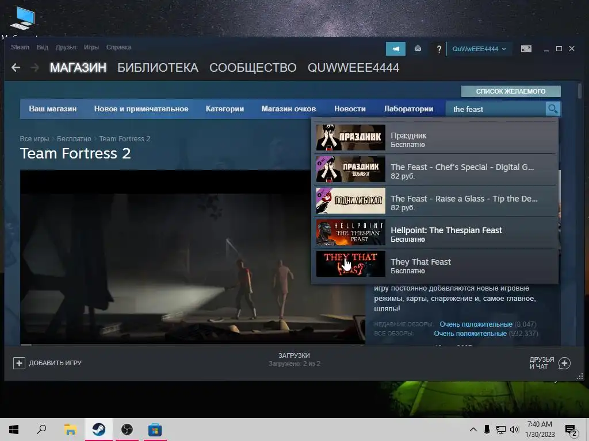Click the search magnifier button

click(x=553, y=109)
